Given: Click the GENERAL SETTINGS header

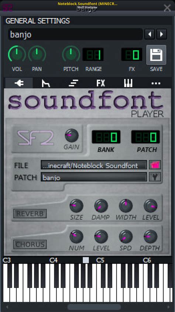Looking at the screenshot, I should coord(38,21).
